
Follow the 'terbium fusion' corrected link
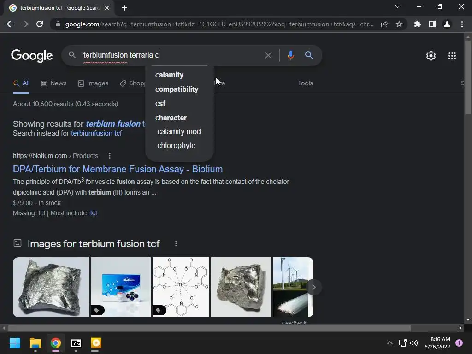click(113, 124)
